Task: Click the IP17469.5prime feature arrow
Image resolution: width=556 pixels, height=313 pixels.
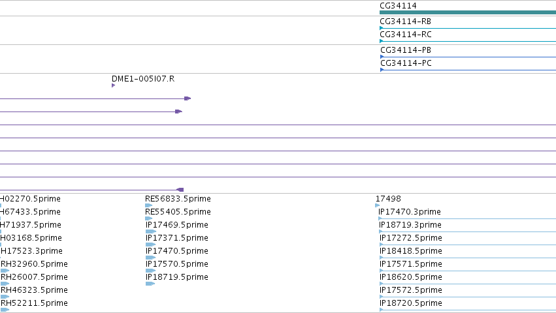Action: click(151, 231)
